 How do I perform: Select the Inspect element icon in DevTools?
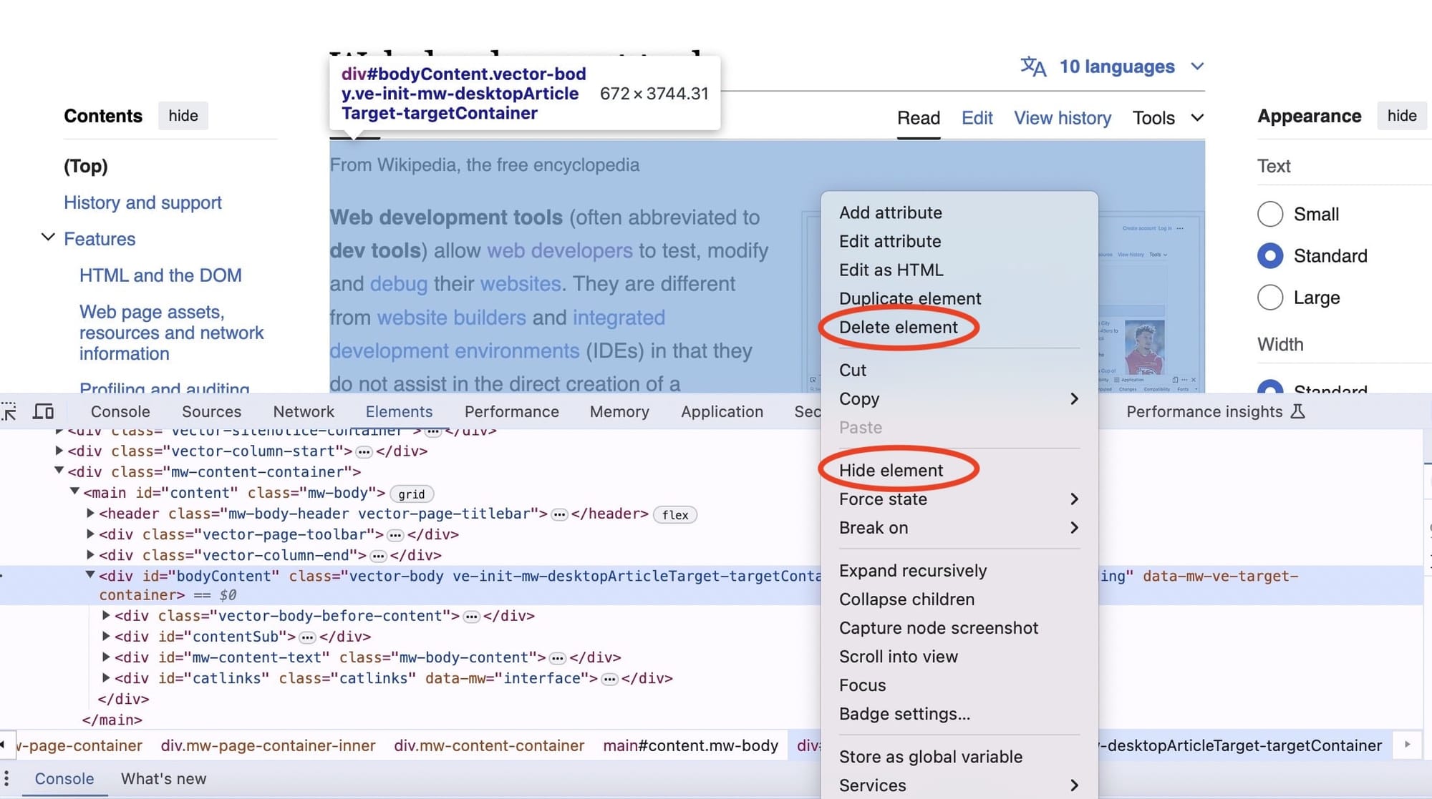click(x=9, y=411)
